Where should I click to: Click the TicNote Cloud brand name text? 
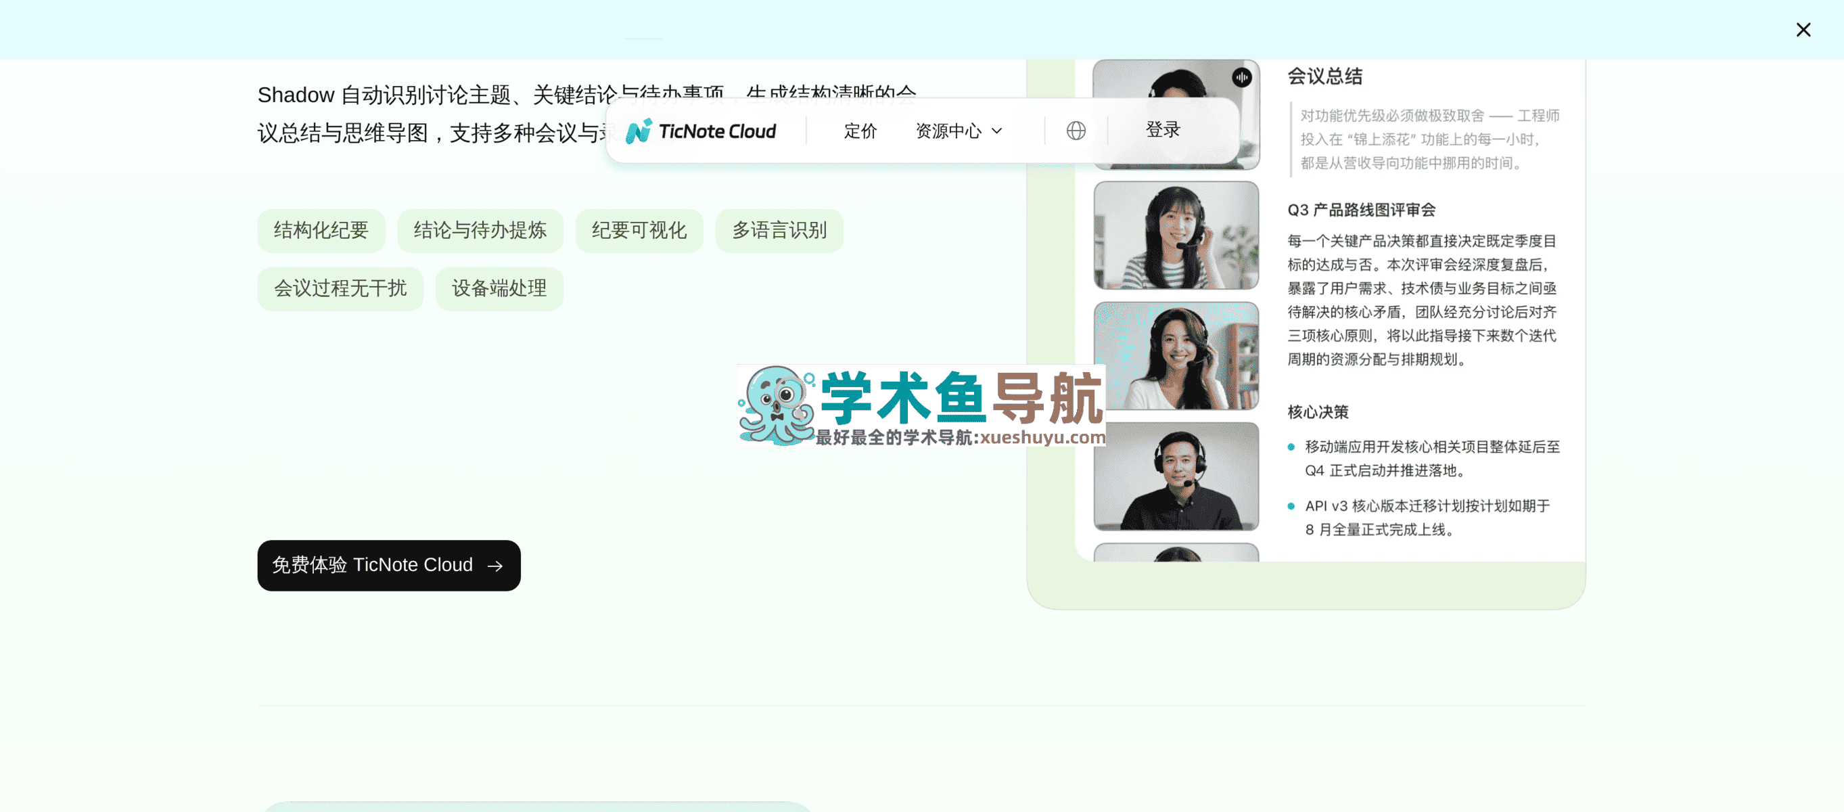716,131
